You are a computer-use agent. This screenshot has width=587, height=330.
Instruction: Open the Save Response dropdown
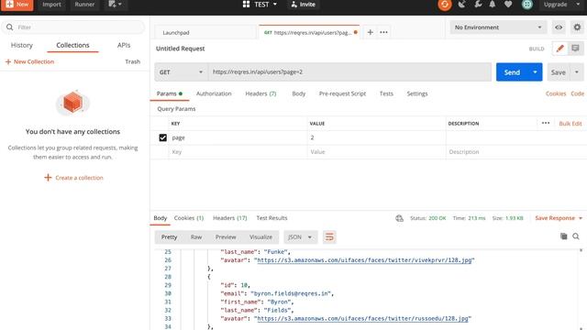[x=559, y=218]
